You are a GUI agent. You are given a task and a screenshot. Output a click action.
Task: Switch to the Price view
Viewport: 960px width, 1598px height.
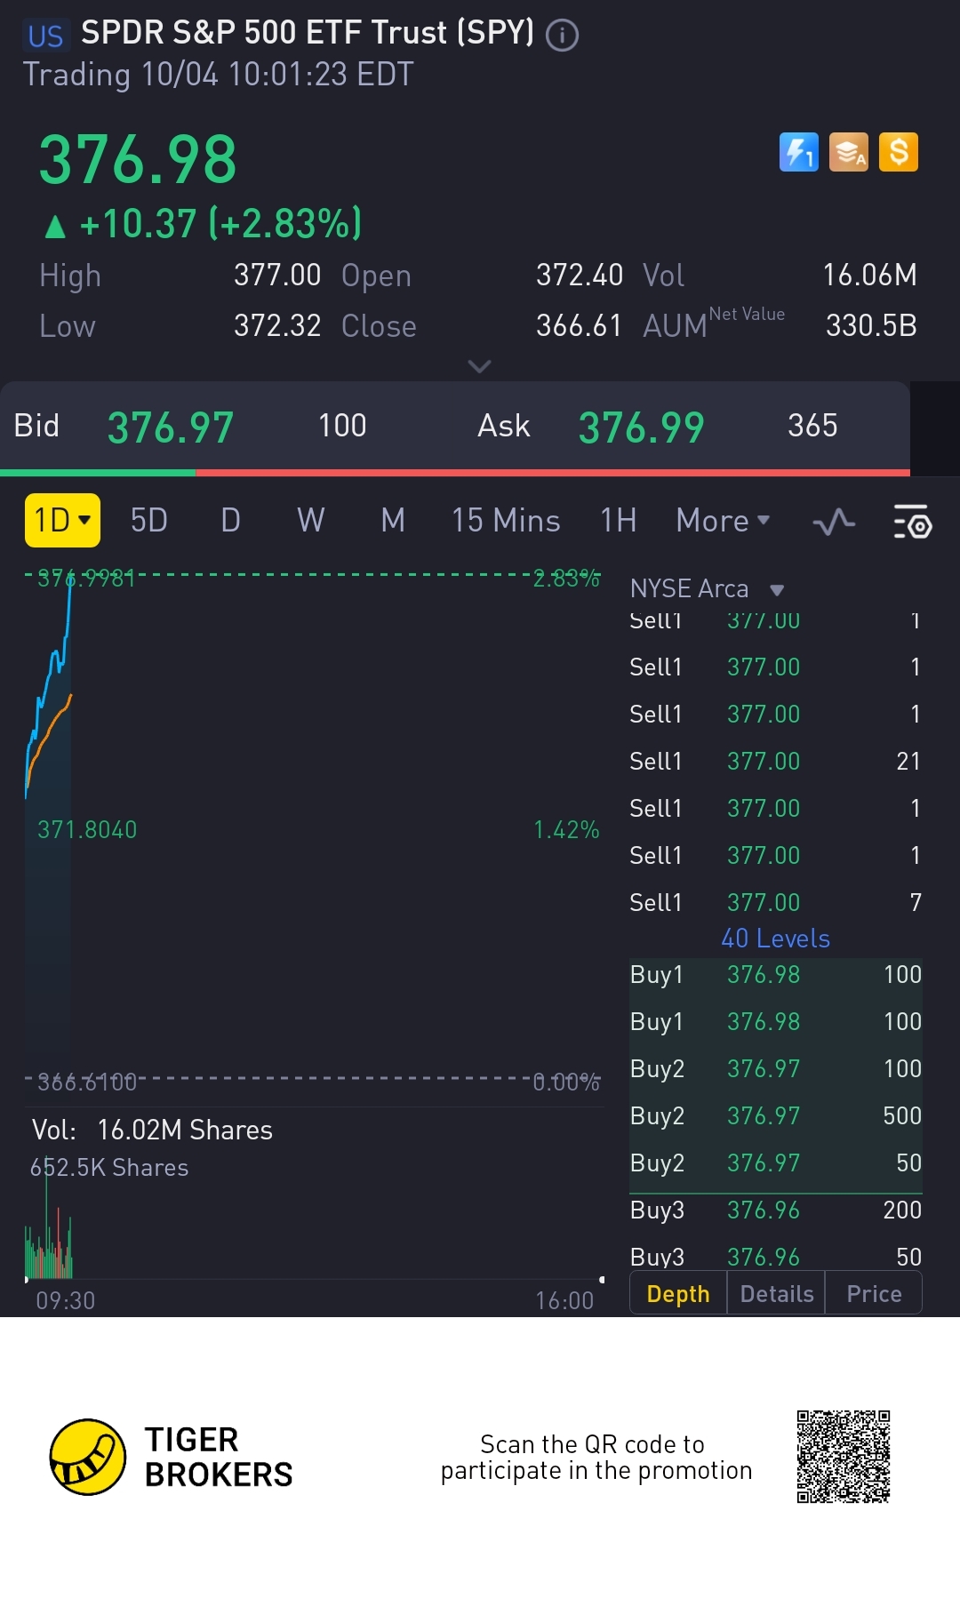click(x=874, y=1293)
